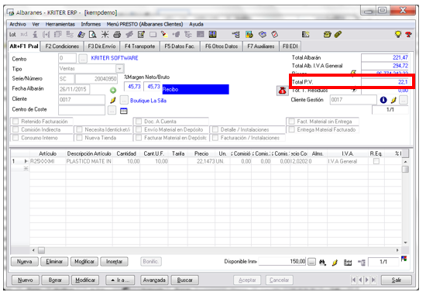Image resolution: width=426 pixels, height=292 pixels.
Task: Check the R.Eq. checkbox in row 1
Action: (376, 161)
